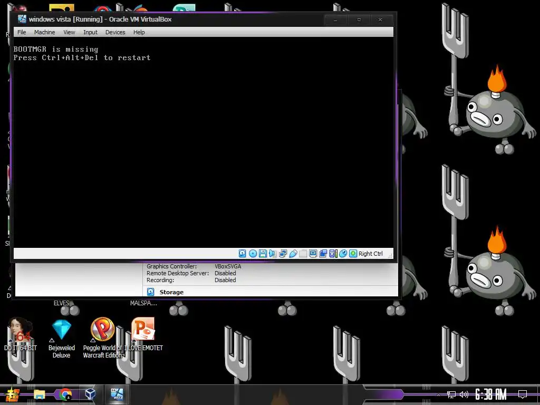Image resolution: width=540 pixels, height=405 pixels.
Task: Click the Disabled value next to Recording
Action: pos(225,280)
